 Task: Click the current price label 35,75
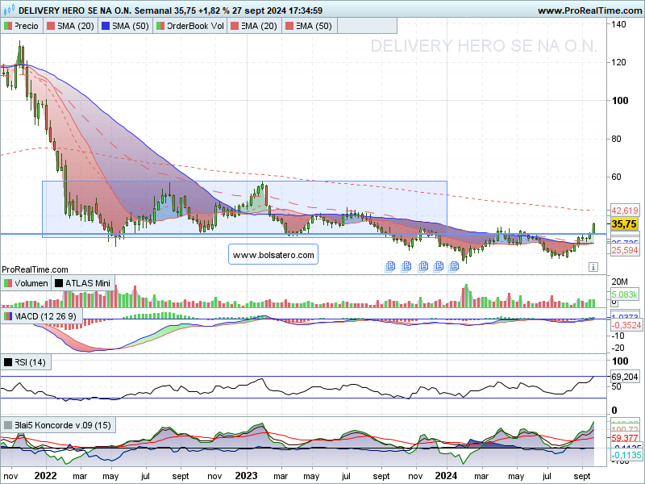point(624,224)
